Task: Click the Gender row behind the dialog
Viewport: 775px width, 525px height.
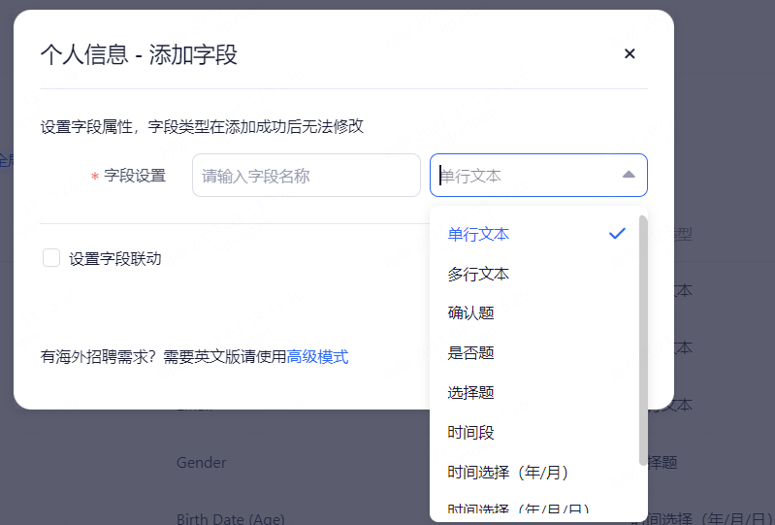Action: (x=201, y=463)
